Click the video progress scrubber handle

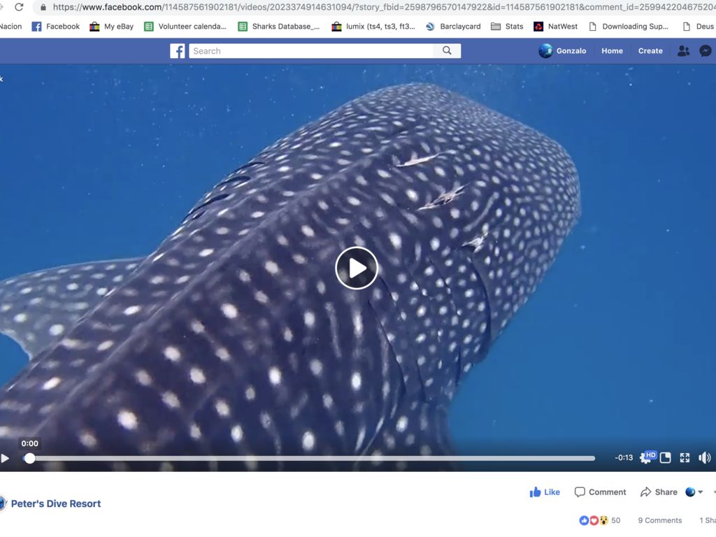29,459
